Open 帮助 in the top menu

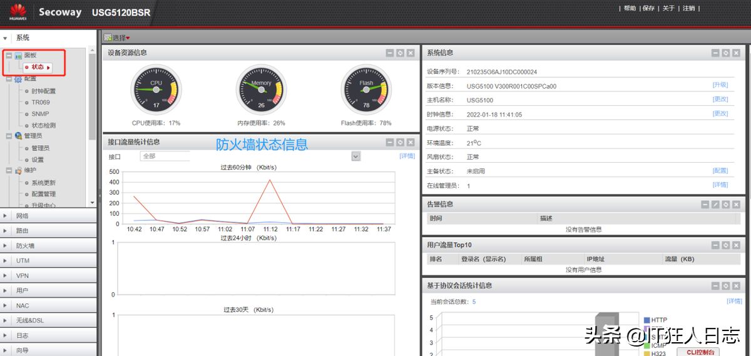pyautogui.click(x=630, y=9)
